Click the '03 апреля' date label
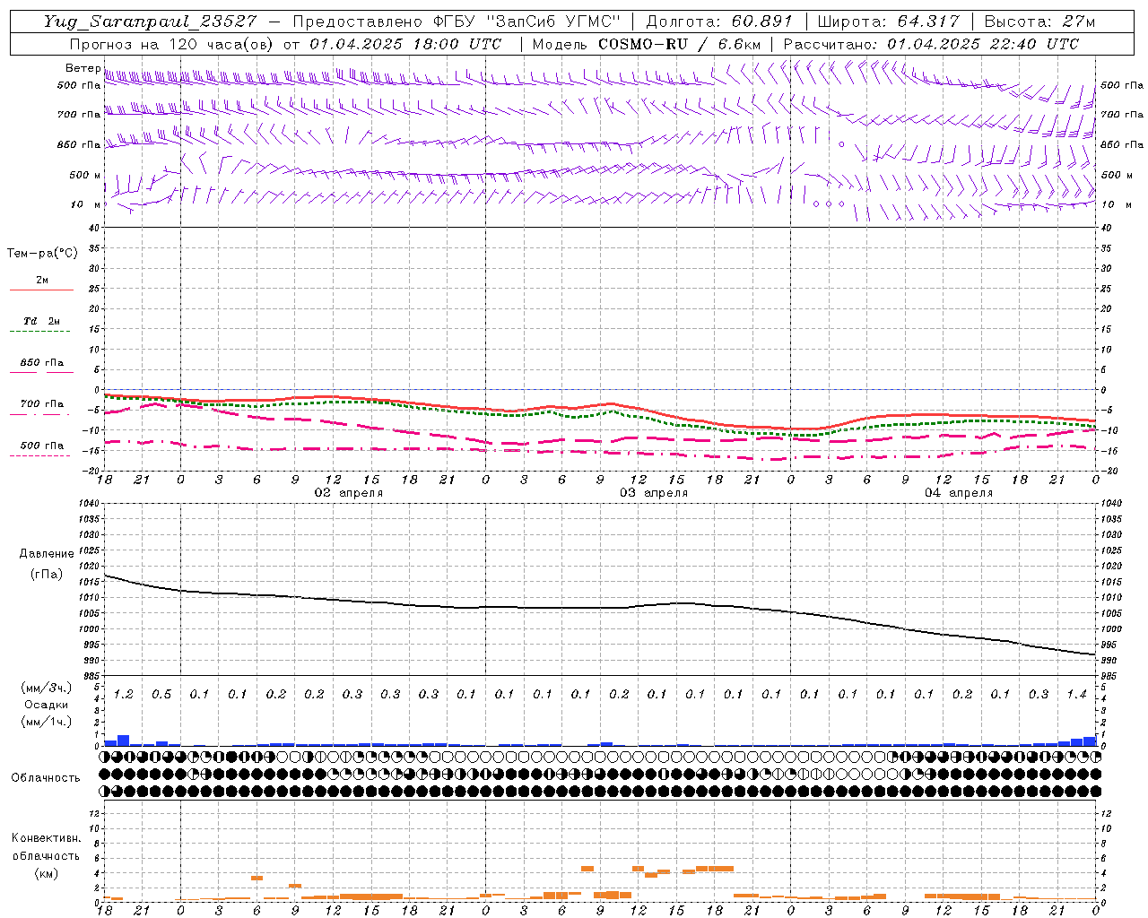Image resolution: width=1148 pixels, height=918 pixels. point(654,493)
